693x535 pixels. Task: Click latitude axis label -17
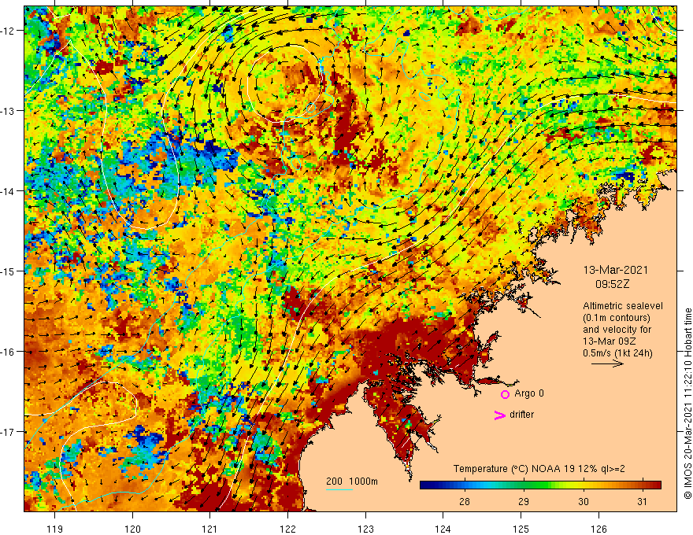pyautogui.click(x=8, y=432)
